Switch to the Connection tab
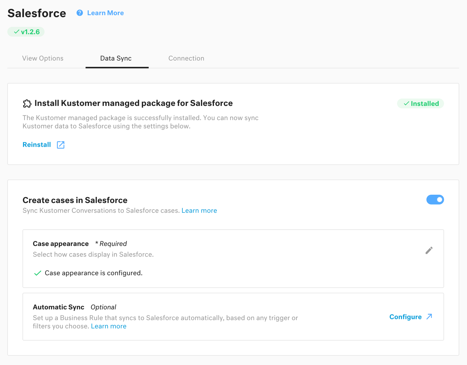This screenshot has height=365, width=467. pos(186,58)
